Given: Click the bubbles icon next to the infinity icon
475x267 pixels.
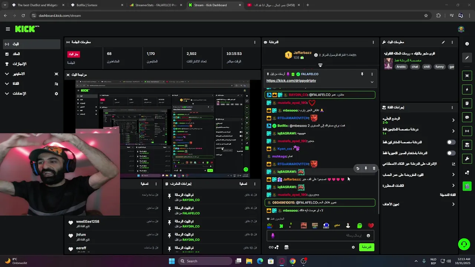Looking at the screenshot, I should [x=276, y=247].
